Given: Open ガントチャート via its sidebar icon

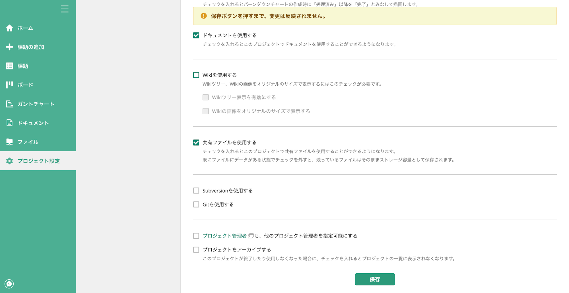Looking at the screenshot, I should tap(9, 104).
